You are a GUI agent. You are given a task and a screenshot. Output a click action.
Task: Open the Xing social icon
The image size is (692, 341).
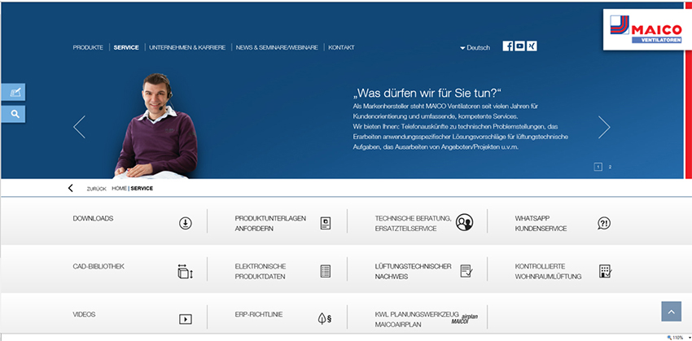point(532,46)
